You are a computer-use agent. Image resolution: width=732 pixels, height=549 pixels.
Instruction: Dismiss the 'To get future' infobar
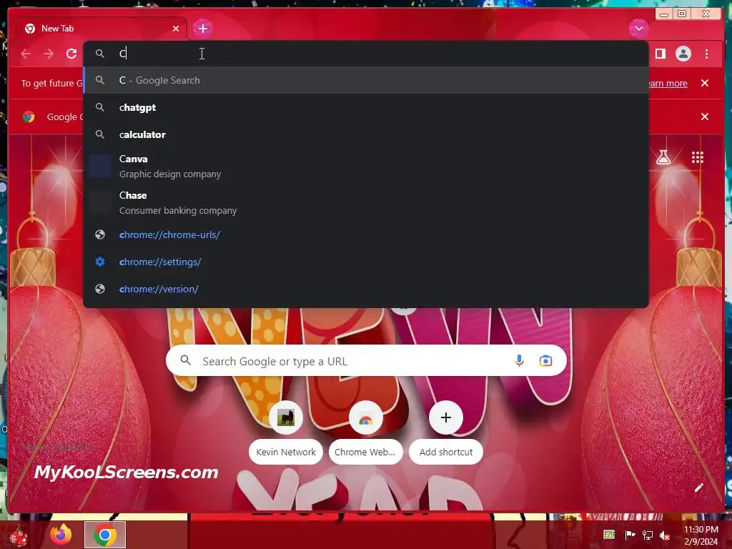point(704,83)
